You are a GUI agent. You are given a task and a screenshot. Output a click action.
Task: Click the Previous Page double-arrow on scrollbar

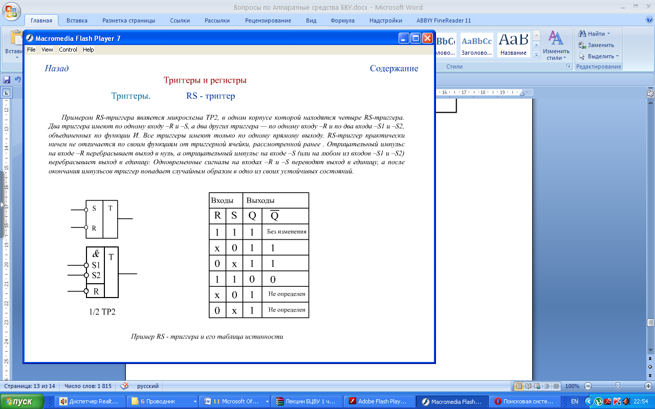click(650, 359)
